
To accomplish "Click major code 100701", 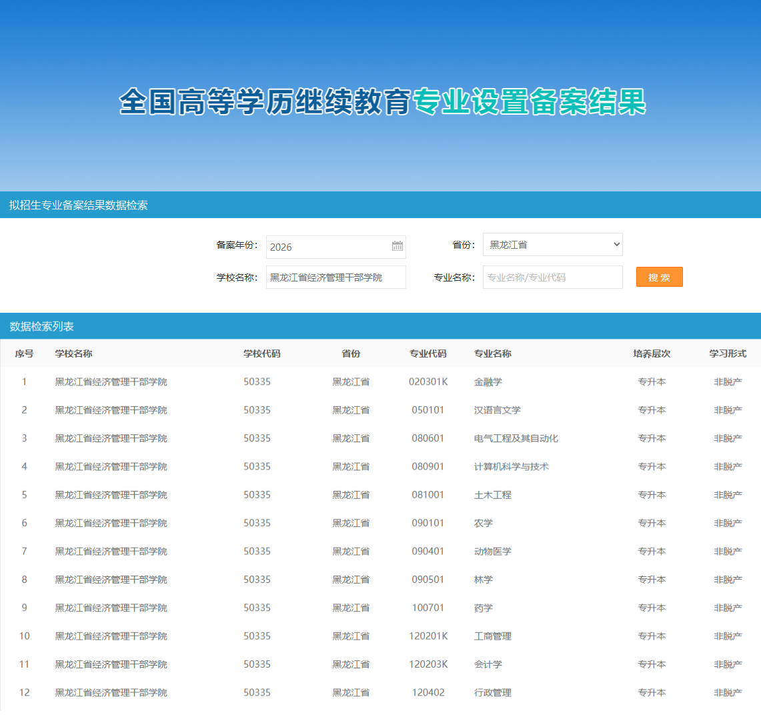I will [428, 608].
